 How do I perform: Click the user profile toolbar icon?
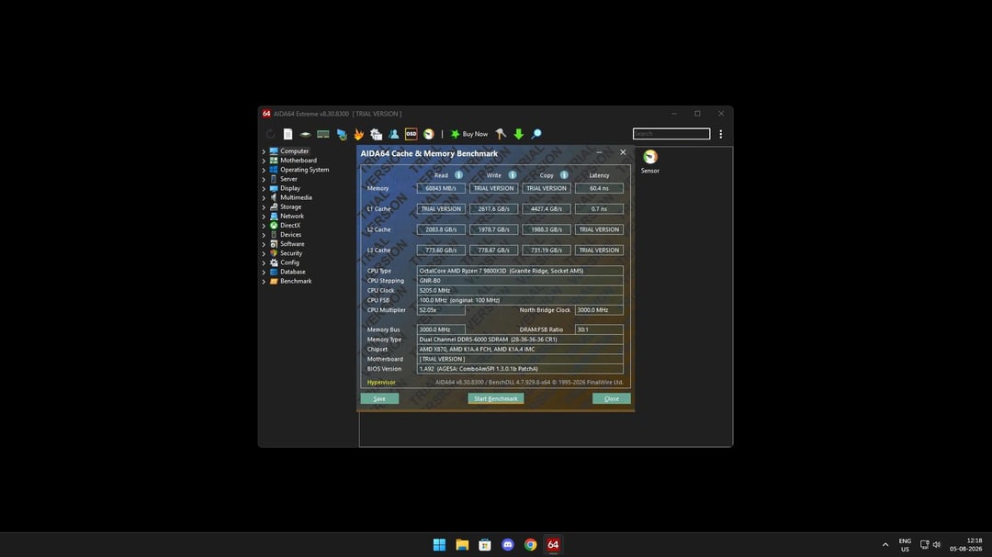click(x=393, y=134)
